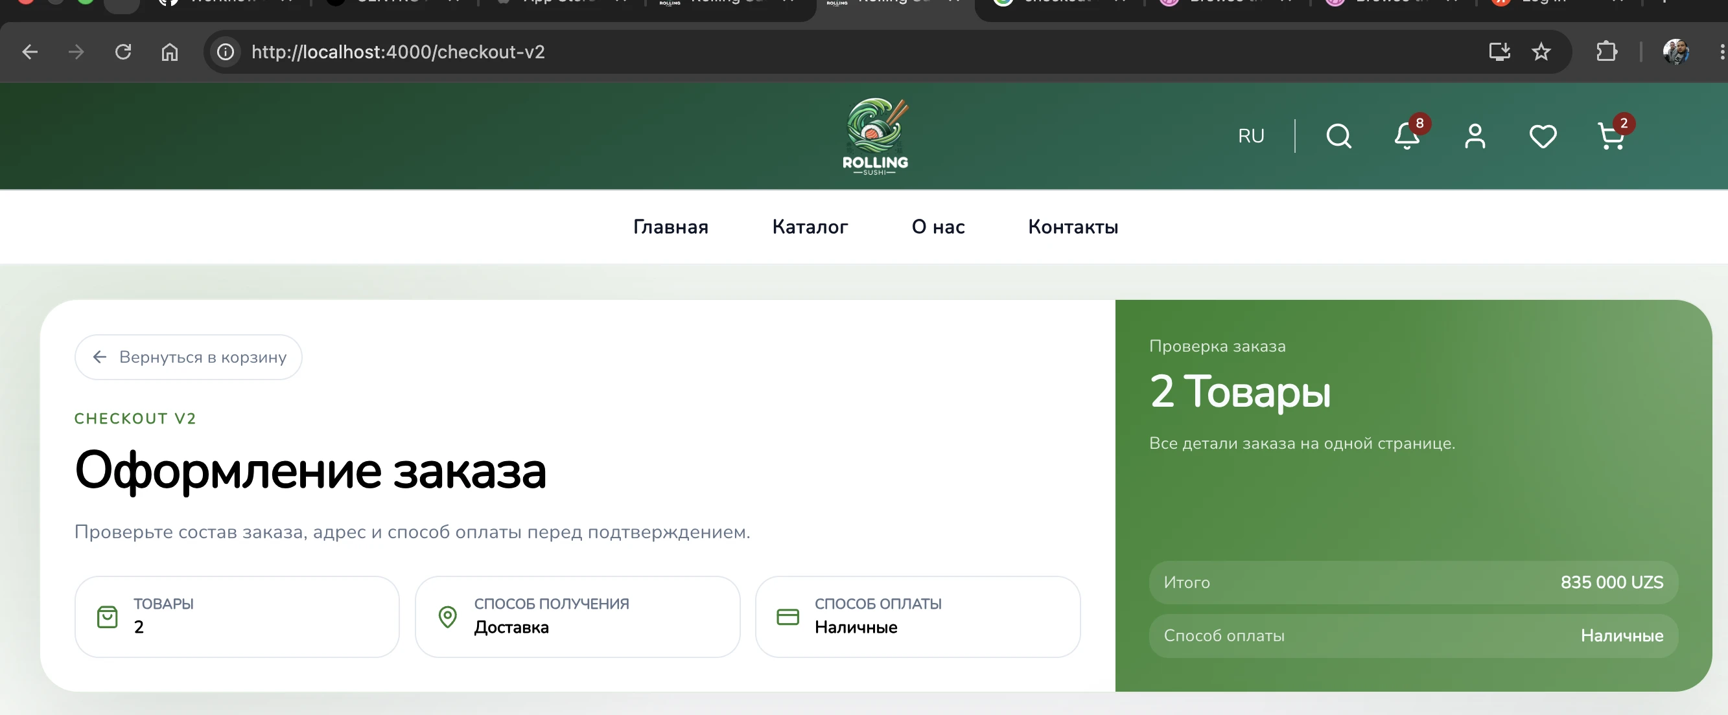Open the shopping cart with 2 badge
This screenshot has height=715, width=1728.
tap(1611, 136)
